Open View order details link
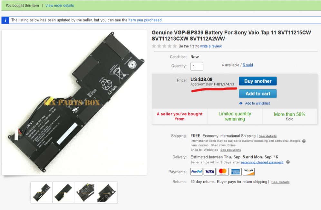This screenshot has height=210, width=321. tap(60, 5)
